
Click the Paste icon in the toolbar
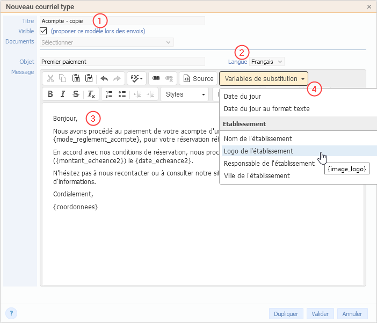click(76, 78)
